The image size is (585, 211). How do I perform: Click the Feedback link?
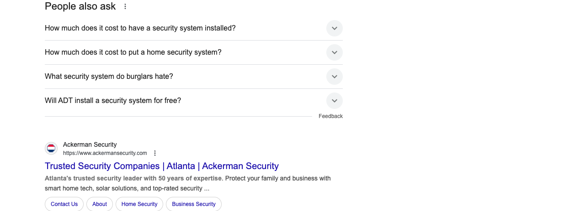click(330, 116)
